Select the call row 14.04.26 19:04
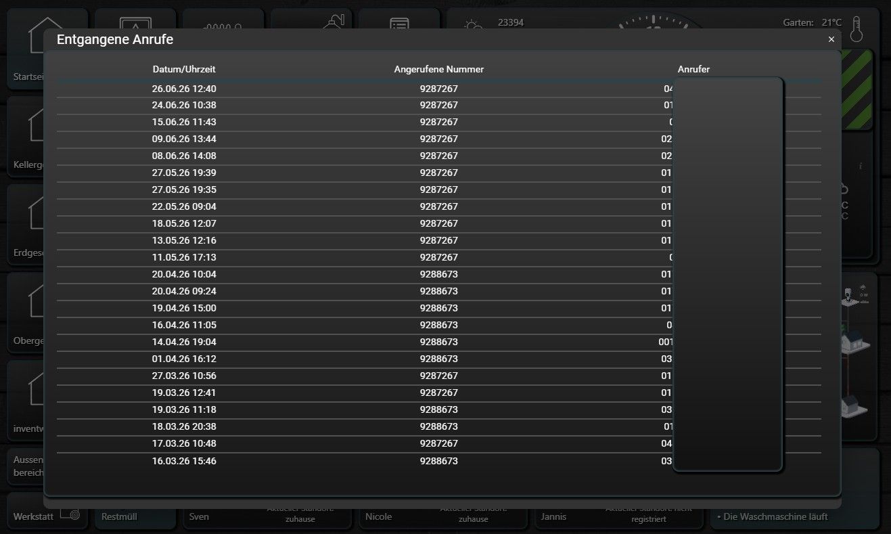 click(438, 342)
